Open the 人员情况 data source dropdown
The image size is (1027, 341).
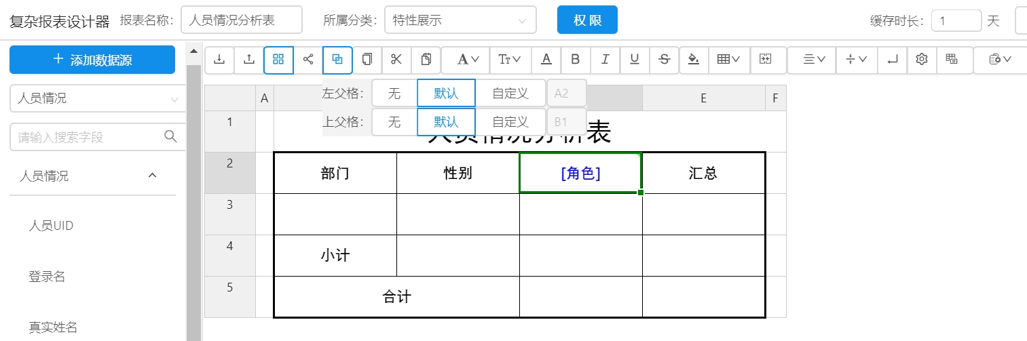(x=97, y=99)
